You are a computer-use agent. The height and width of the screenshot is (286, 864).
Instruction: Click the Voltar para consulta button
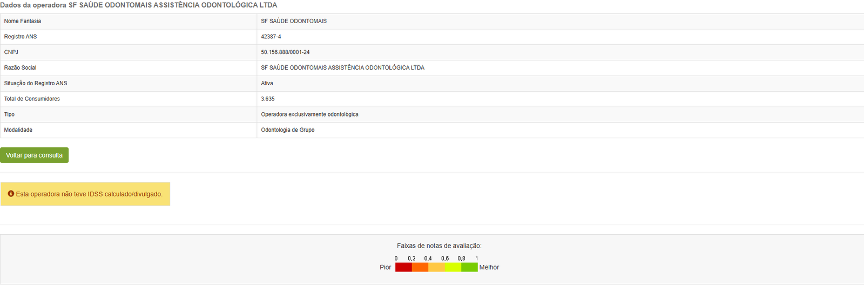point(34,155)
